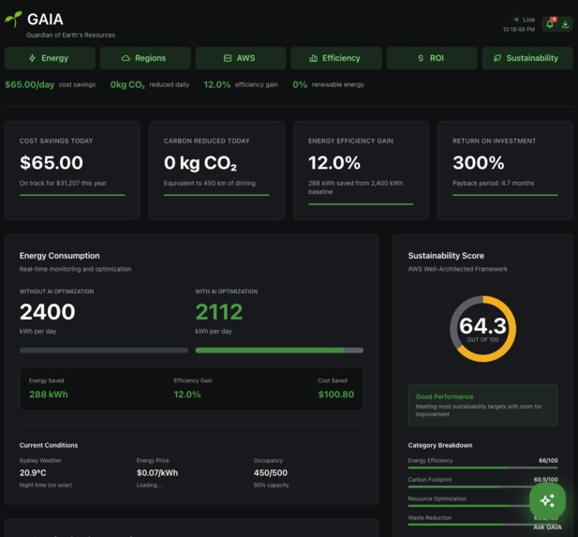Click the '$65.00/day' cost savings summary
Viewport: 578px width, 537px height.
[29, 85]
